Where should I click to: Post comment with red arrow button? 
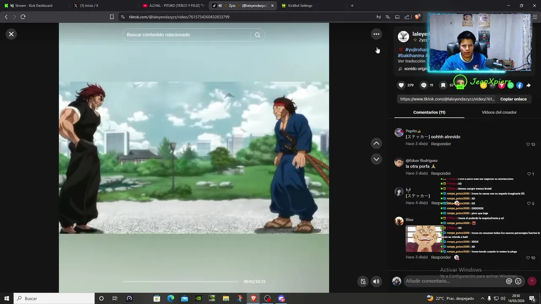tap(532, 281)
